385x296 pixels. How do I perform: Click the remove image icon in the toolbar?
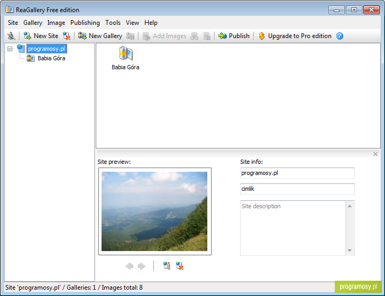point(207,36)
